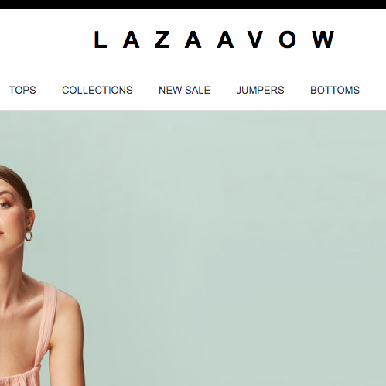Click the letter Z in the logo
This screenshot has height=386, width=386.
point(162,39)
